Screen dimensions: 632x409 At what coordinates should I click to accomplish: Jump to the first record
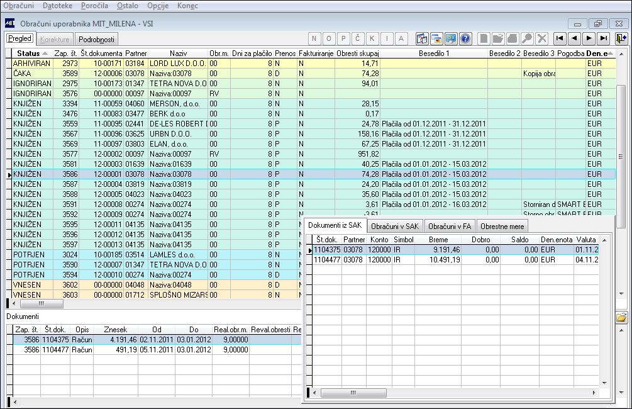tap(560, 39)
